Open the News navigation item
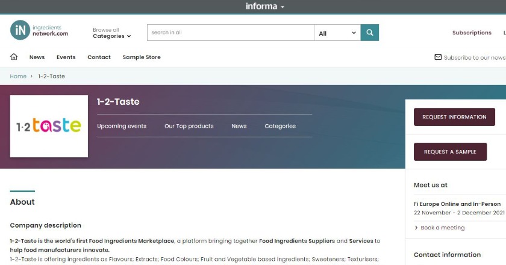This screenshot has width=506, height=265. (x=37, y=57)
